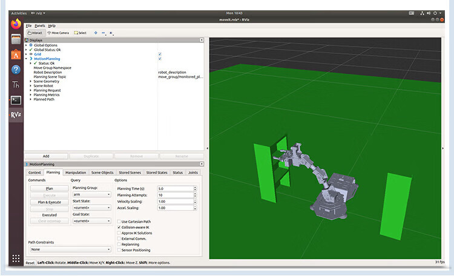Viewport: 454px width, 276px height.
Task: Activate the Move Camera tool
Action: tap(58, 33)
